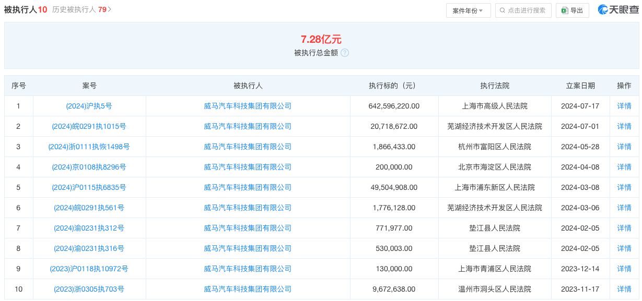
Task: Click 威马汽车科技集团有限公司 in row 1
Action: 248,106
